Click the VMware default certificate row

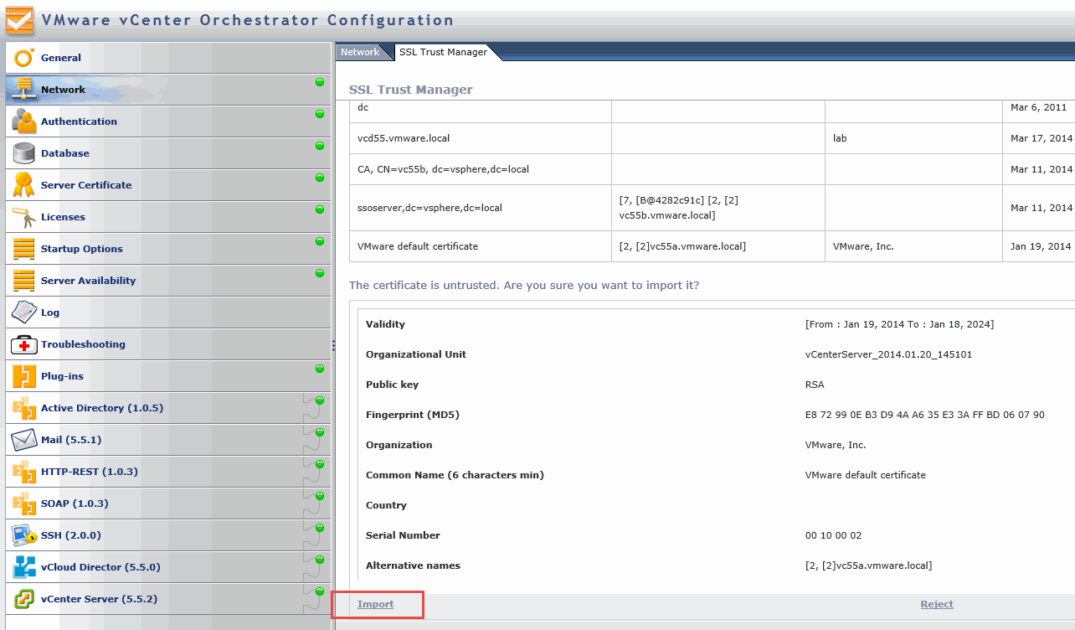418,246
